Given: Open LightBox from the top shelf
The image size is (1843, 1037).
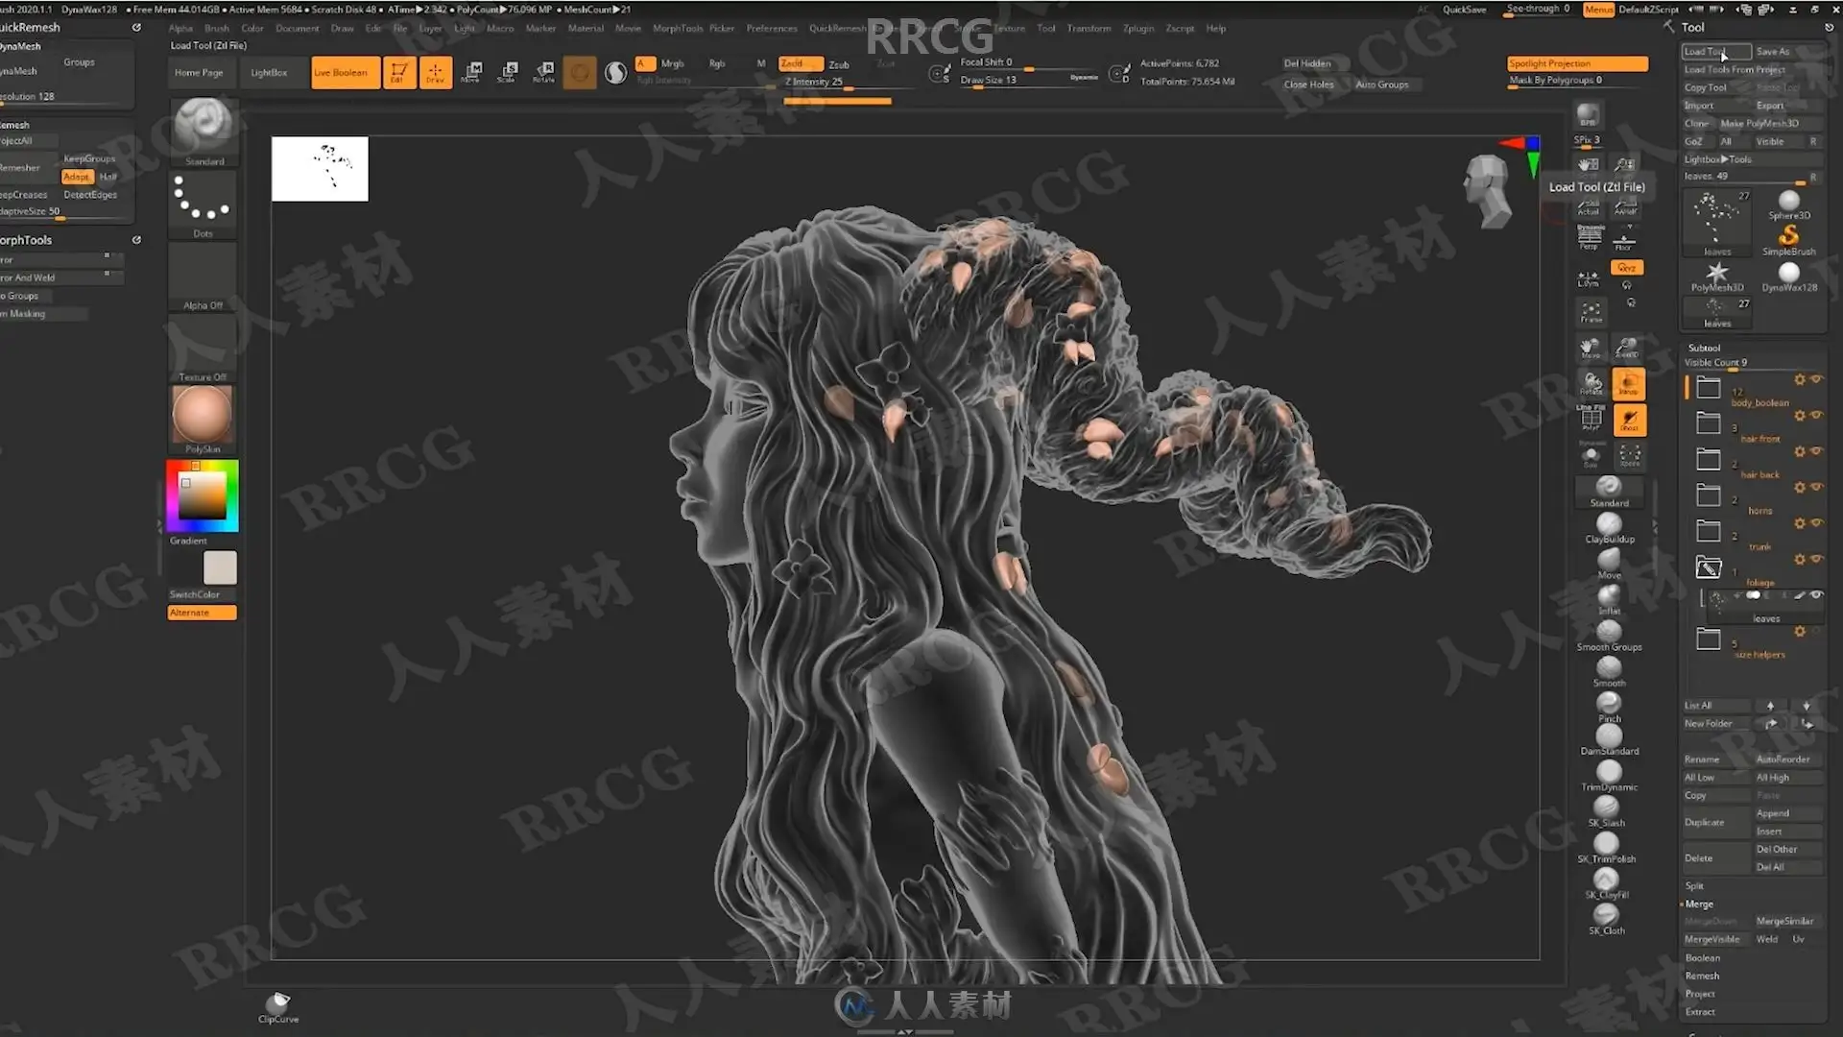Looking at the screenshot, I should (x=269, y=73).
